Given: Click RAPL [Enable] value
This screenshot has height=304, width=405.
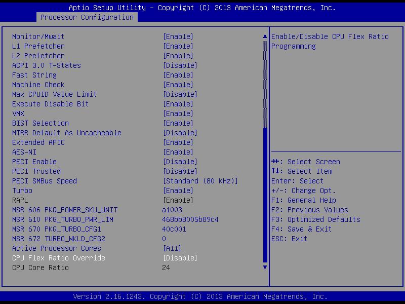Looking at the screenshot, I should [x=178, y=200].
